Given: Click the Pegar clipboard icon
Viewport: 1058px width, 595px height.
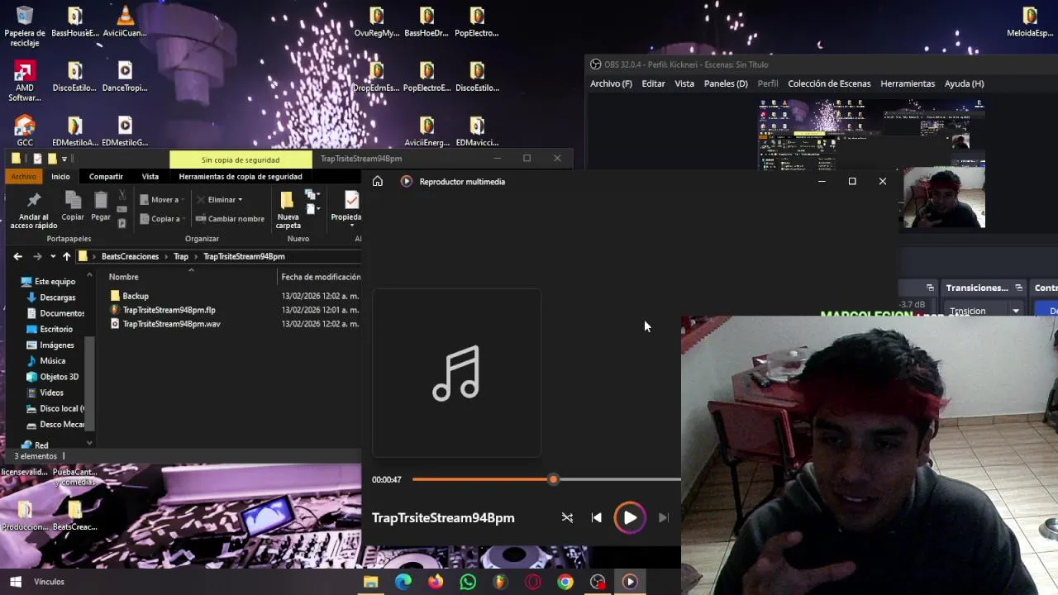Looking at the screenshot, I should (101, 201).
